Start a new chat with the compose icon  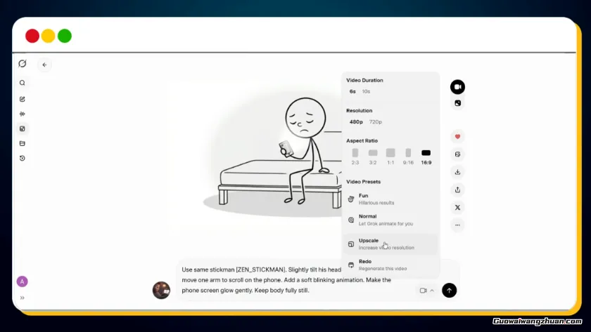(23, 99)
